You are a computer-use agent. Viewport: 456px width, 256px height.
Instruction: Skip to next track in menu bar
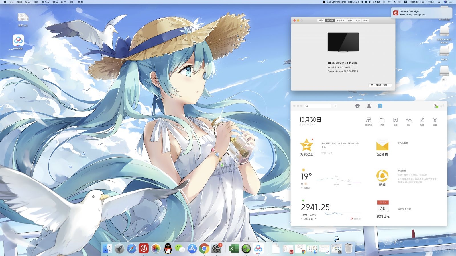(x=370, y=2)
